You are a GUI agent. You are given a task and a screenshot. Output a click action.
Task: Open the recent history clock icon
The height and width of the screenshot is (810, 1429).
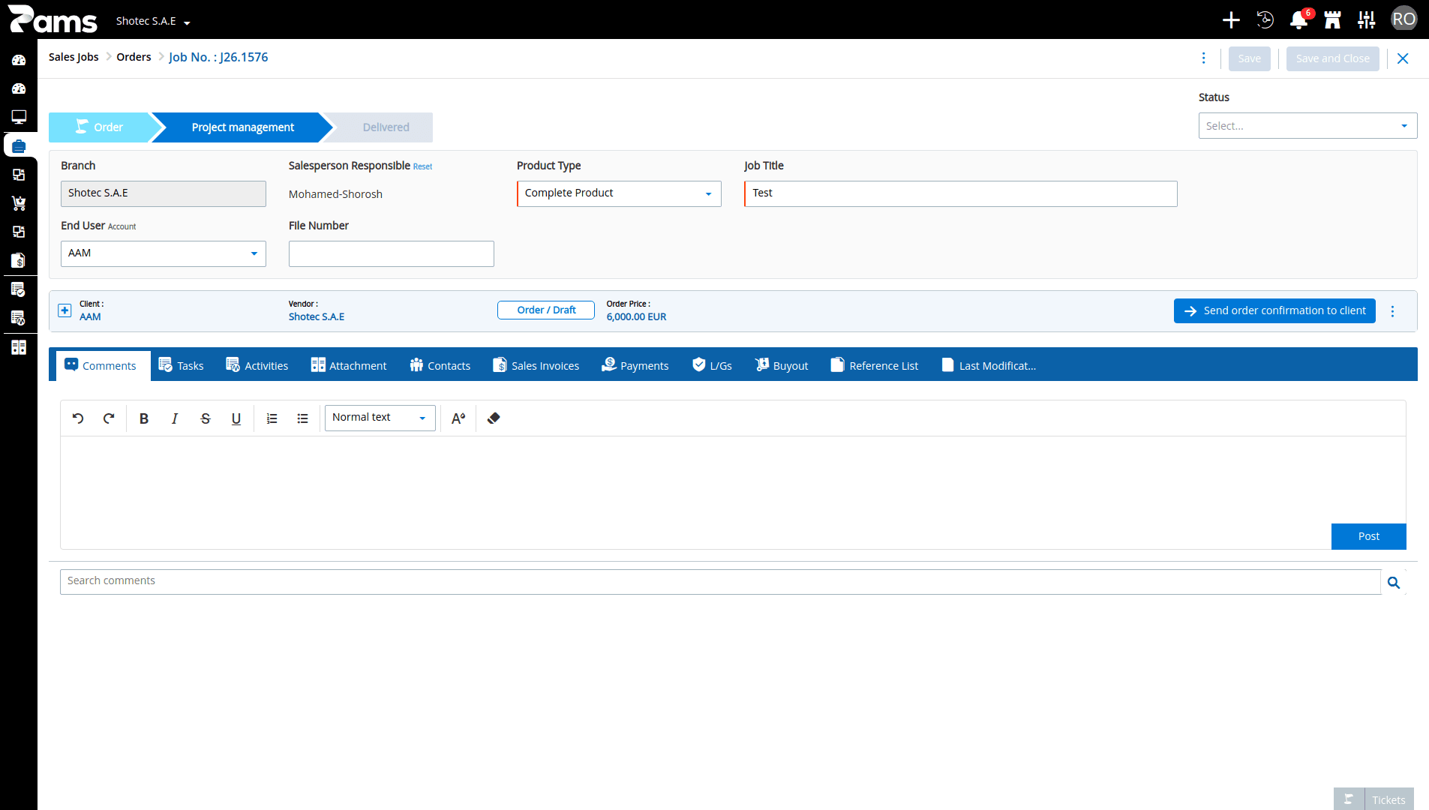tap(1265, 20)
